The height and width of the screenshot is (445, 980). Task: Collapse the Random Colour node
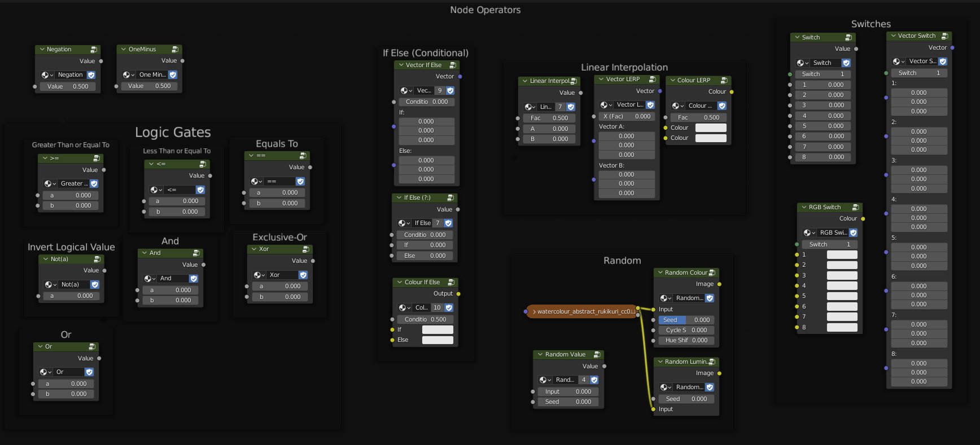click(660, 273)
